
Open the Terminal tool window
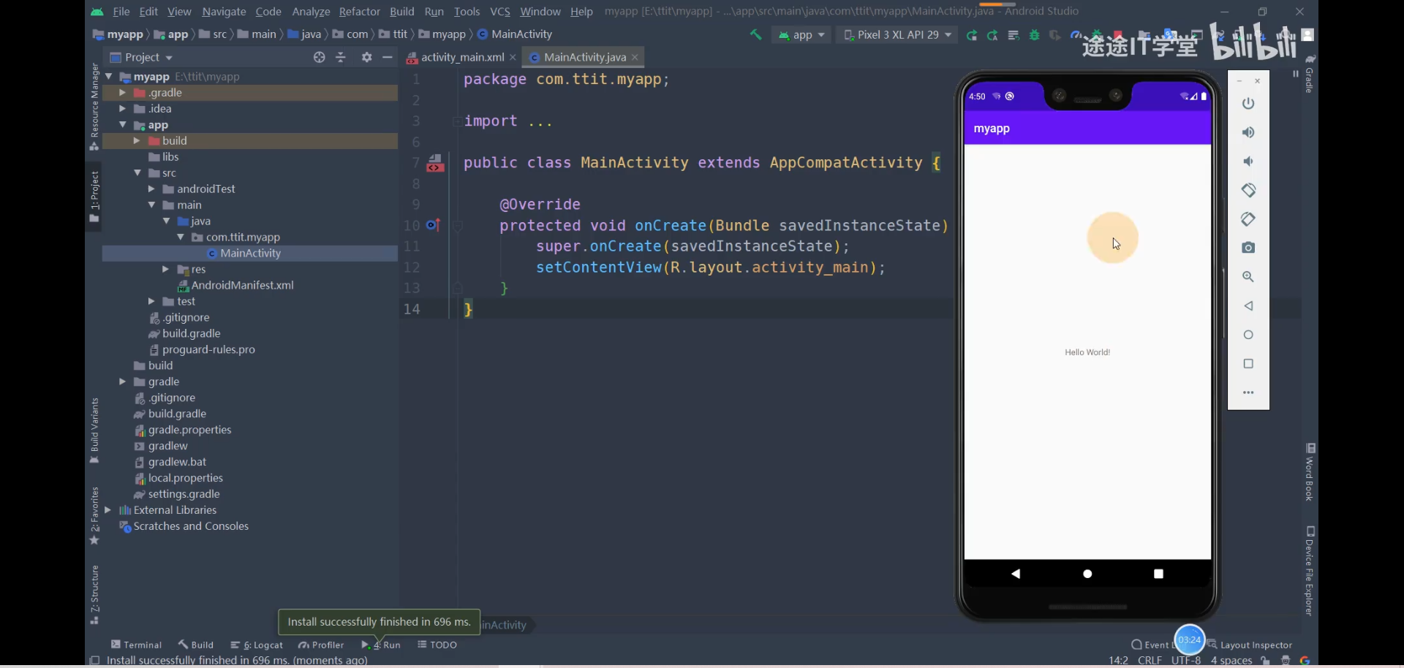point(136,645)
